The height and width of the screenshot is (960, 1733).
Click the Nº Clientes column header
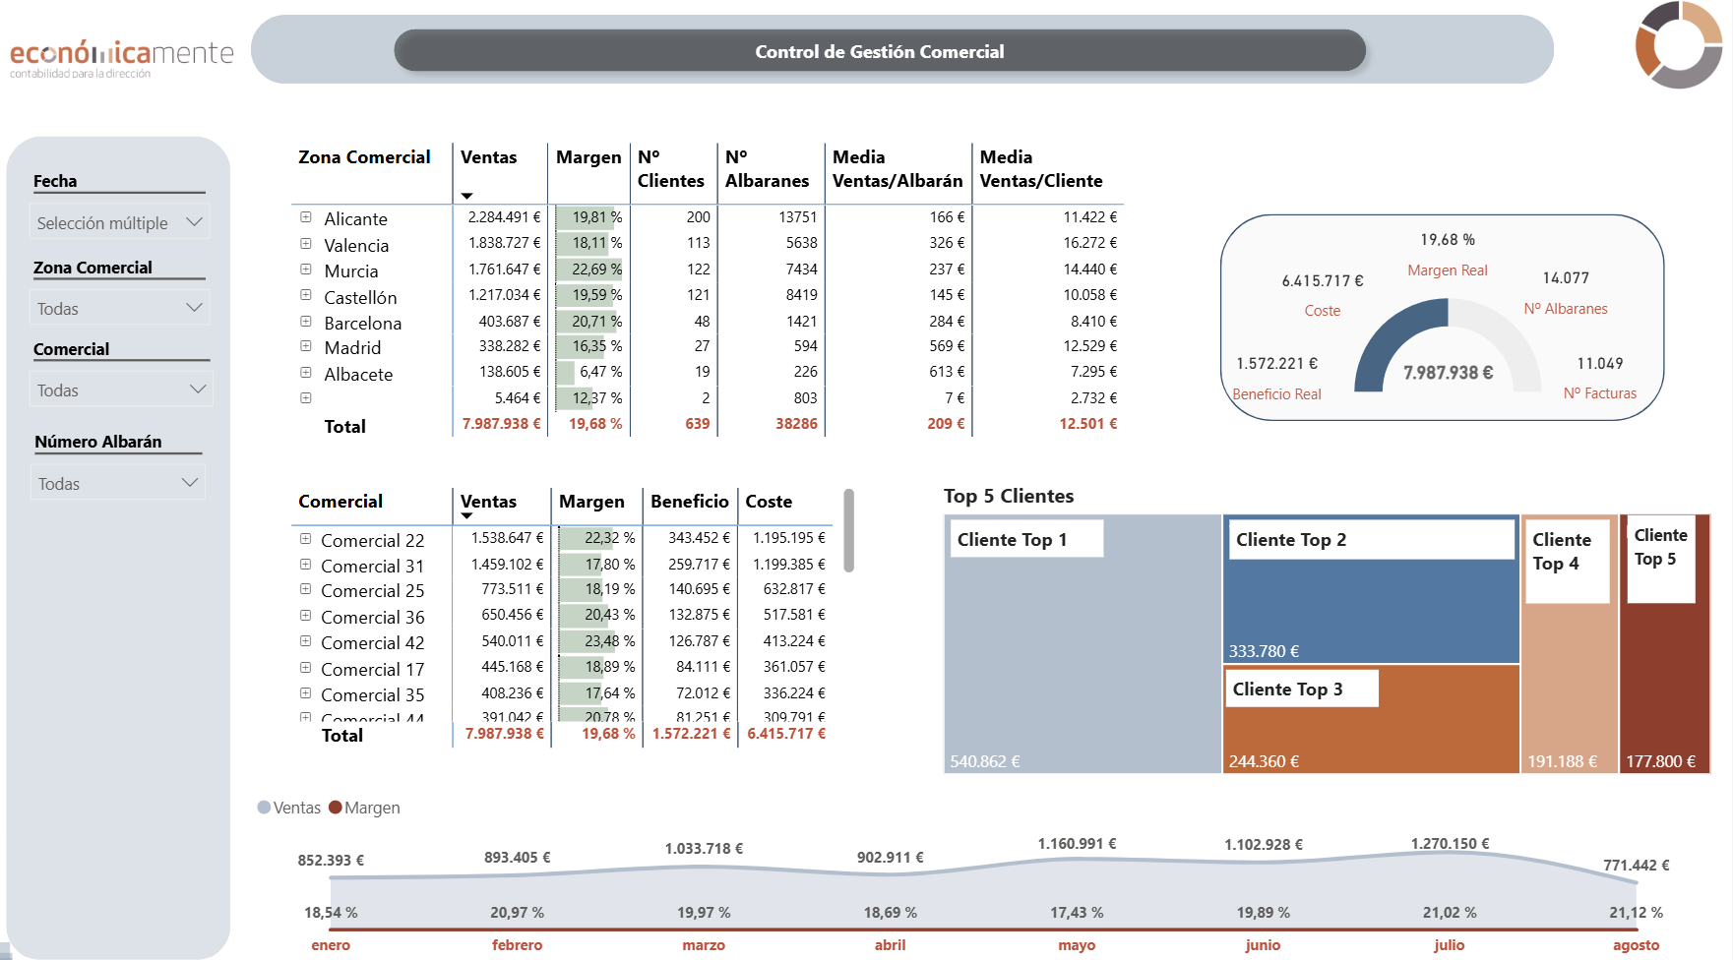pos(670,169)
